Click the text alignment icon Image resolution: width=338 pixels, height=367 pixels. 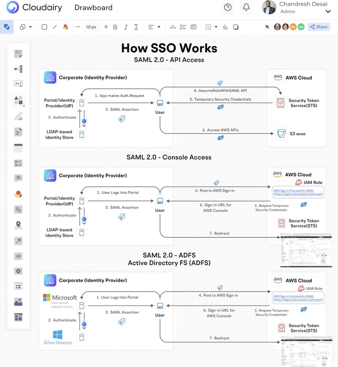tap(151, 27)
